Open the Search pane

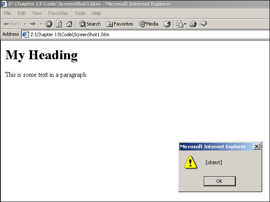[90, 24]
